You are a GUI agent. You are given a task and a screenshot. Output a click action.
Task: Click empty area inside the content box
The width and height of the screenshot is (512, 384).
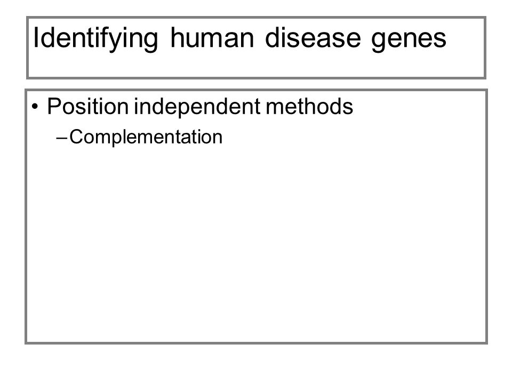click(256, 245)
